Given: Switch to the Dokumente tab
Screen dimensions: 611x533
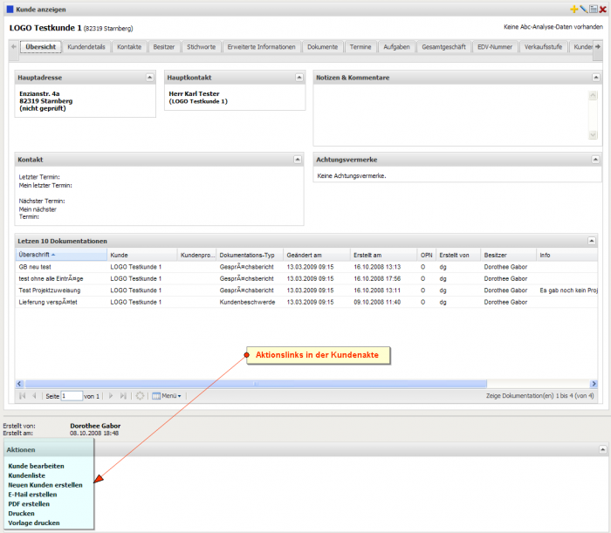Looking at the screenshot, I should 323,47.
